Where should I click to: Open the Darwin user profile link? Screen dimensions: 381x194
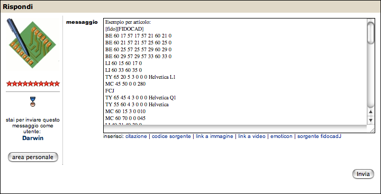(x=33, y=138)
